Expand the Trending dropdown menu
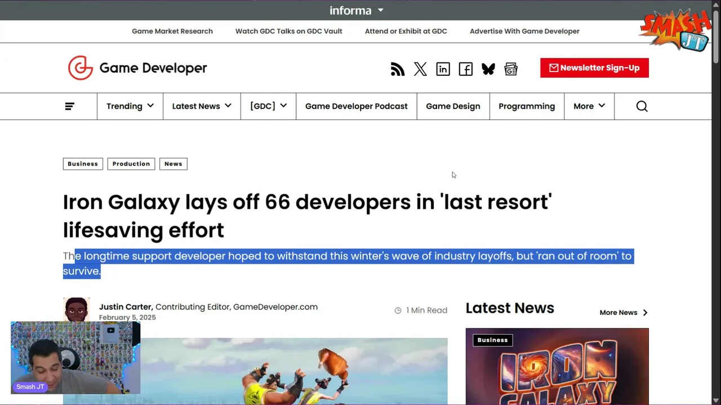 [x=130, y=106]
